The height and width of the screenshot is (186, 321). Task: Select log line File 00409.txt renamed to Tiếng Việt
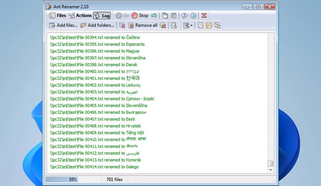(x=97, y=133)
